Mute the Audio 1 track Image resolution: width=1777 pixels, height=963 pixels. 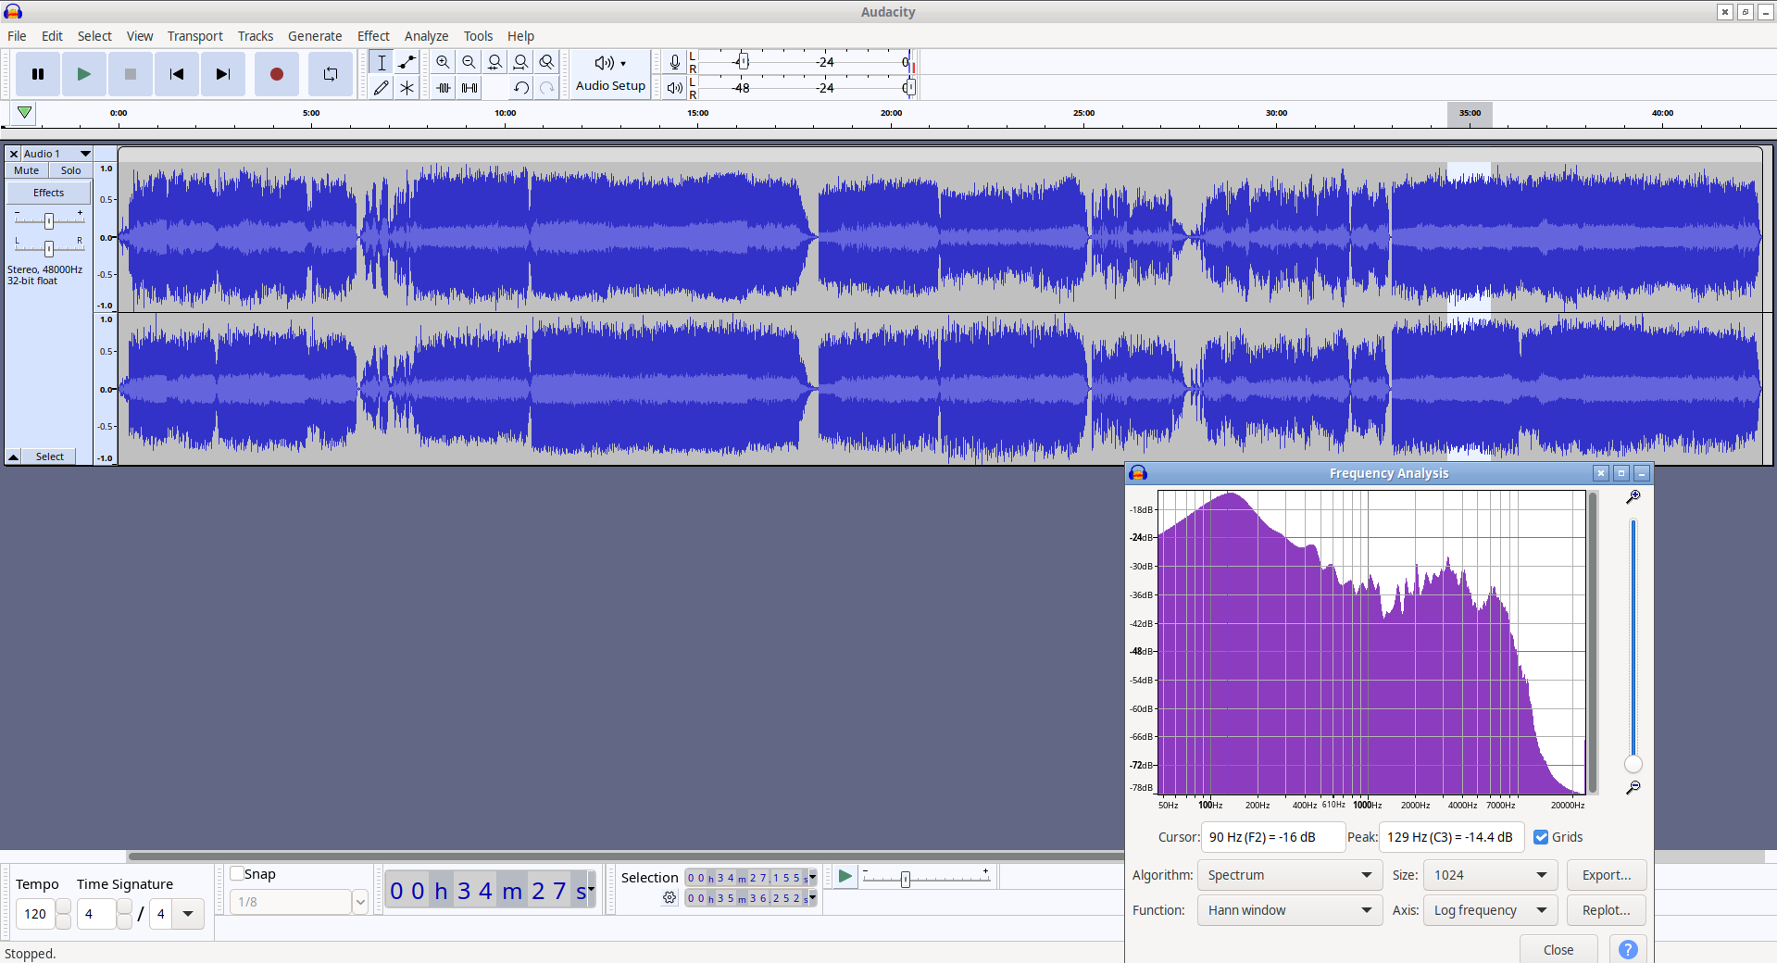coord(27,170)
